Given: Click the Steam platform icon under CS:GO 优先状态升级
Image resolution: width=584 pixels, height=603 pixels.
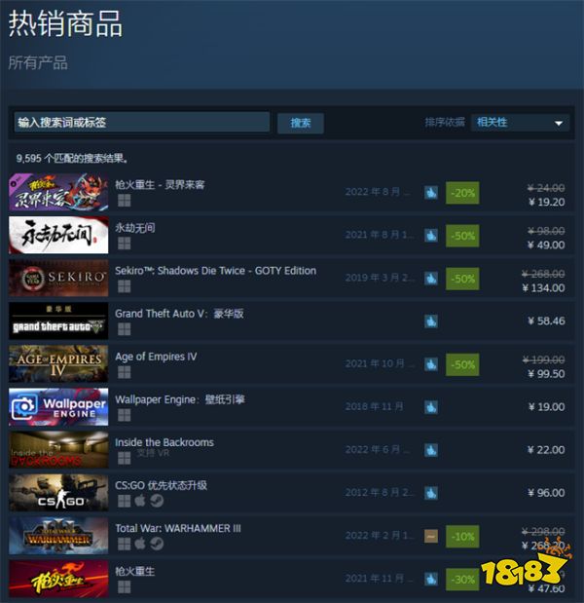Looking at the screenshot, I should (157, 501).
